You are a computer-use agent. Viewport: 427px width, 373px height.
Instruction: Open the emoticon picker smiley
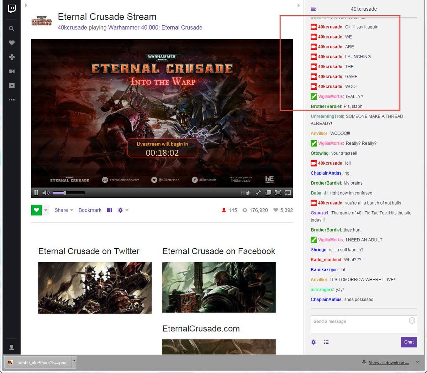point(412,320)
